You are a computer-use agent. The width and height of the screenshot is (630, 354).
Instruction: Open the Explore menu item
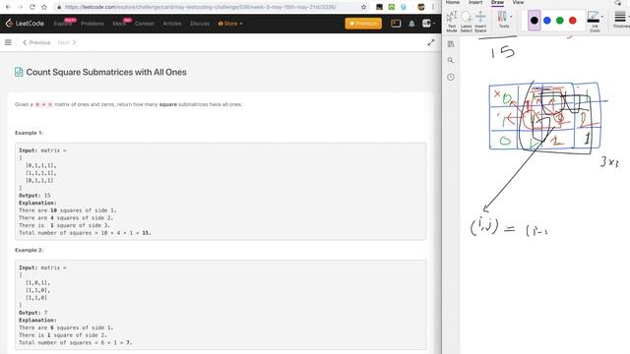pos(63,24)
